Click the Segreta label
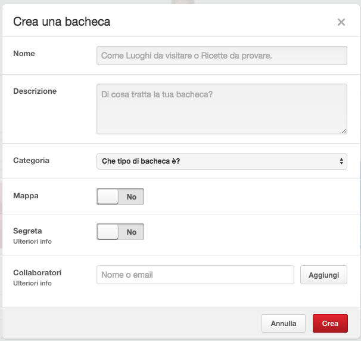 27,231
